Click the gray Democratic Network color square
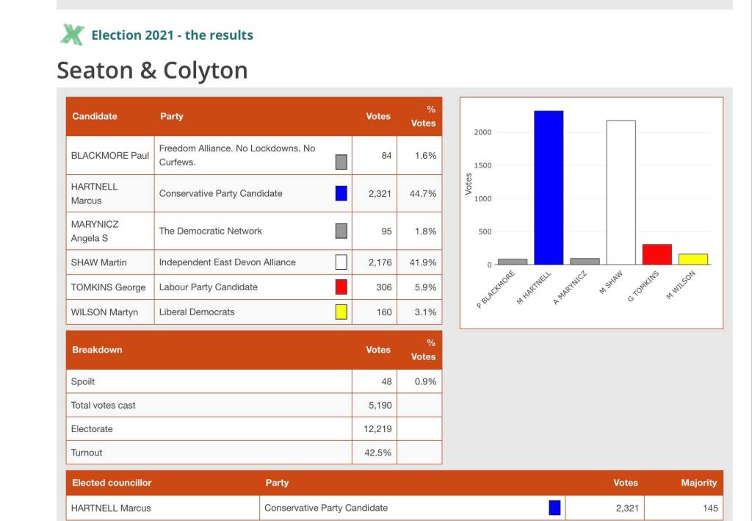 coord(341,231)
